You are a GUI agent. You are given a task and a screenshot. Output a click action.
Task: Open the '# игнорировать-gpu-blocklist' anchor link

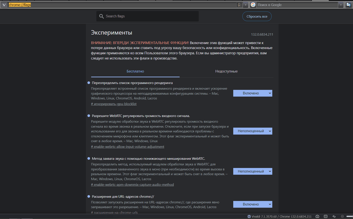coord(114,104)
